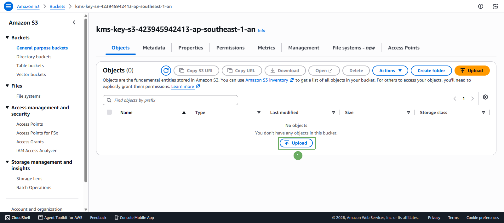This screenshot has width=504, height=223.
Task: Collapse the Files section
Action: [7, 86]
